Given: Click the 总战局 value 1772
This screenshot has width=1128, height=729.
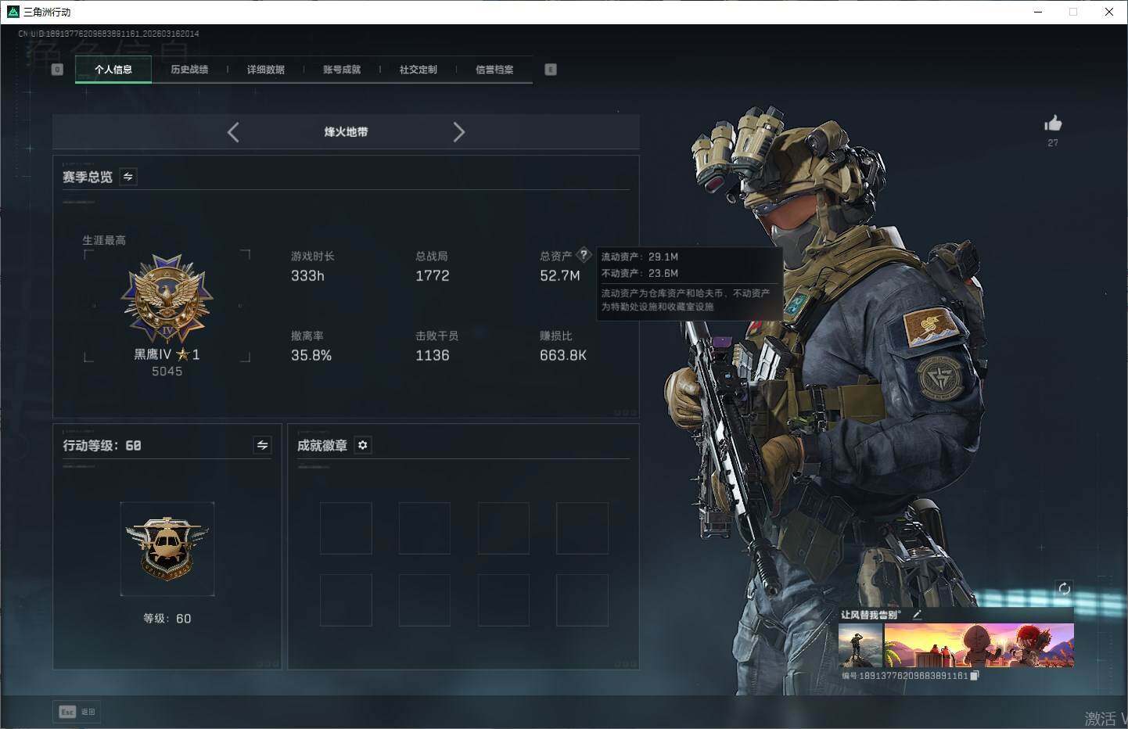Looking at the screenshot, I should (x=433, y=276).
